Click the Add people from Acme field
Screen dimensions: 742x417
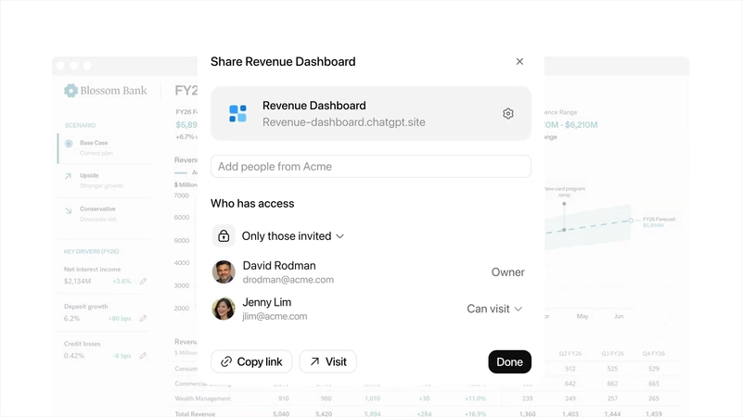(370, 167)
